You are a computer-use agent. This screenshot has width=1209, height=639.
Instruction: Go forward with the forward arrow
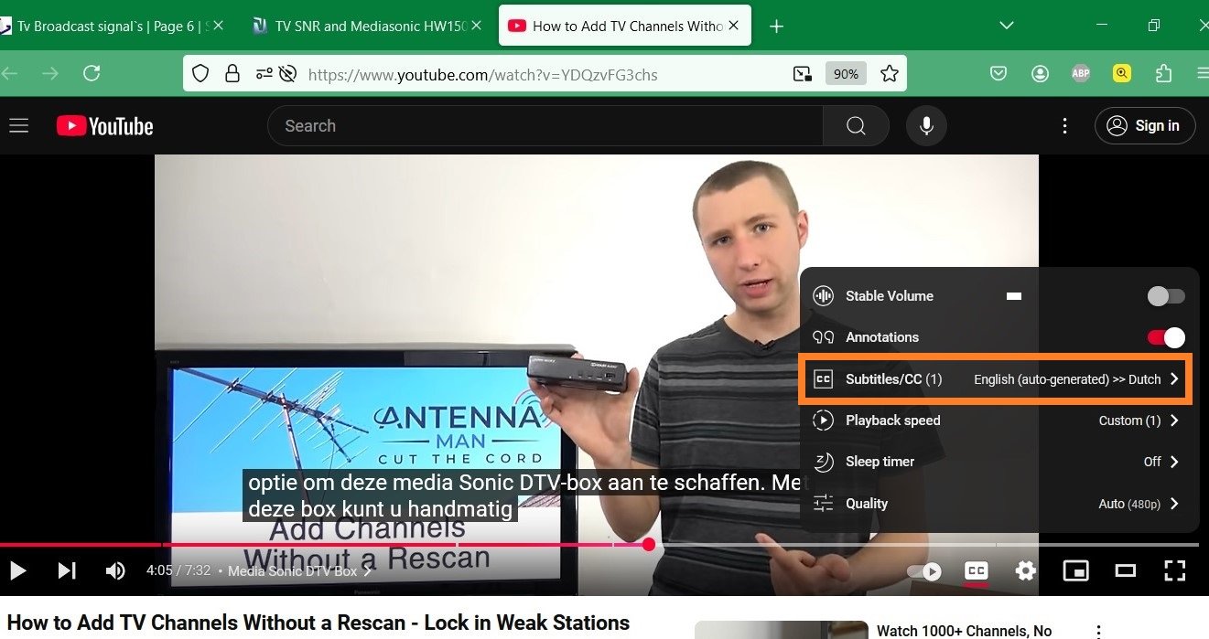(50, 73)
